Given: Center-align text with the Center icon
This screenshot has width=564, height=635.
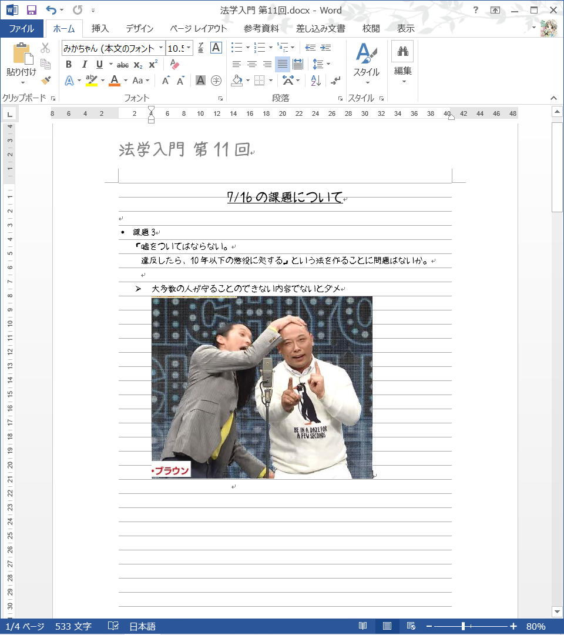Looking at the screenshot, I should [x=252, y=64].
